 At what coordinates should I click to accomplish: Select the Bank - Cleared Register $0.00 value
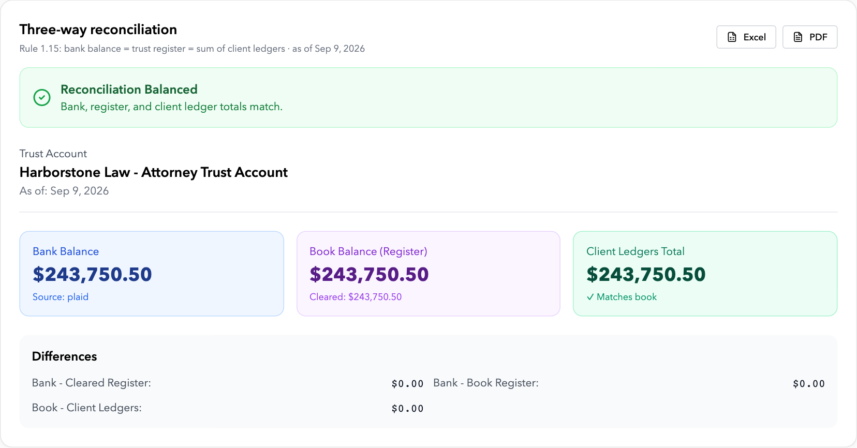[407, 384]
